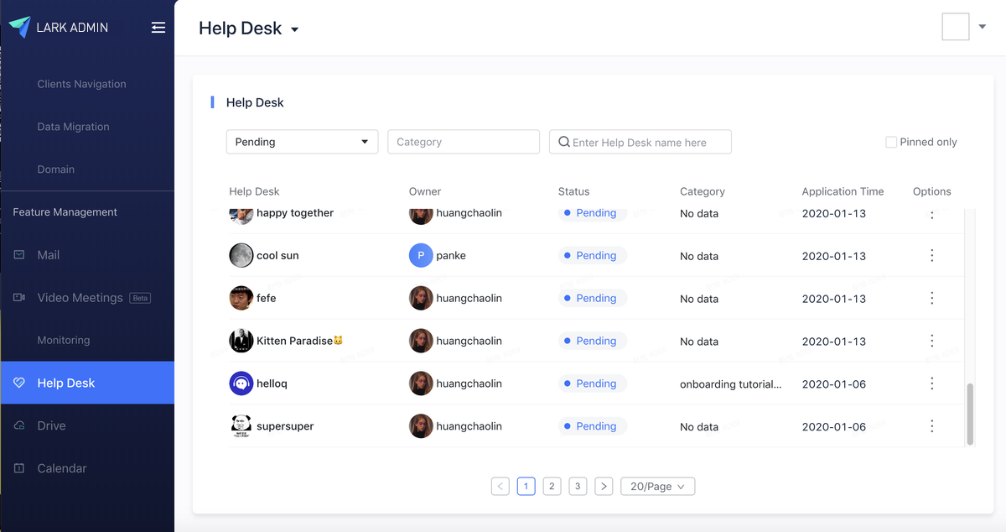Screen dimensions: 1006x532
Task: Open options menu for helloq row
Action: pos(931,383)
